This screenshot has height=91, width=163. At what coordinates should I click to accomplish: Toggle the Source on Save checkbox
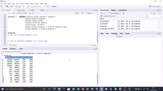point(16,13)
